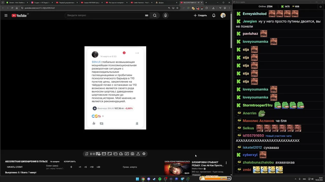
Task: Open Discord from the taskbar
Action: (x=149, y=179)
